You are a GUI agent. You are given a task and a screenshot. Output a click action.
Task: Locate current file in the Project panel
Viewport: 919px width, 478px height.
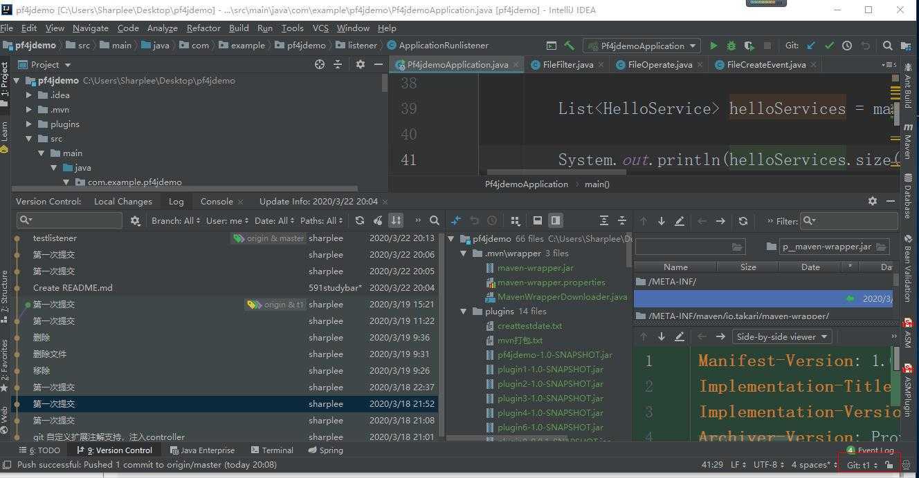coord(320,64)
